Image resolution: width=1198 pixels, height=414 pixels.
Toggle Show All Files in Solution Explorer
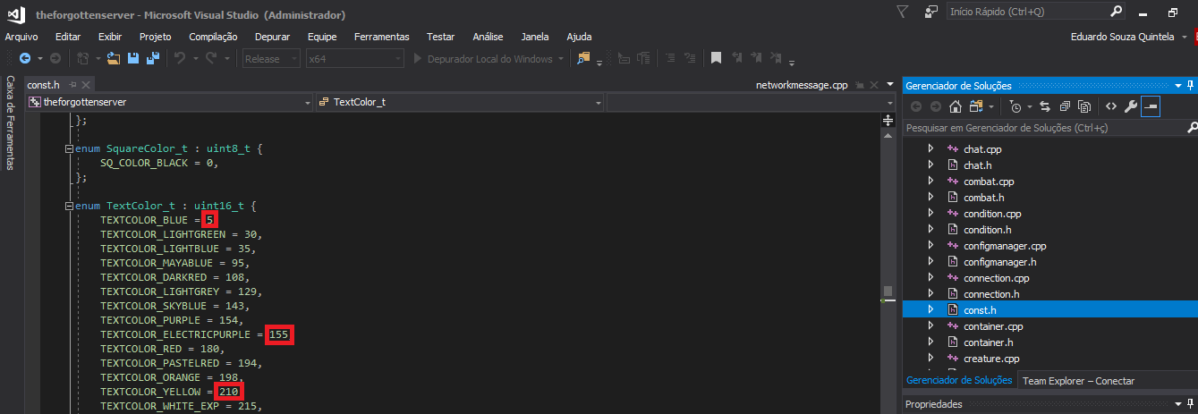point(1083,106)
